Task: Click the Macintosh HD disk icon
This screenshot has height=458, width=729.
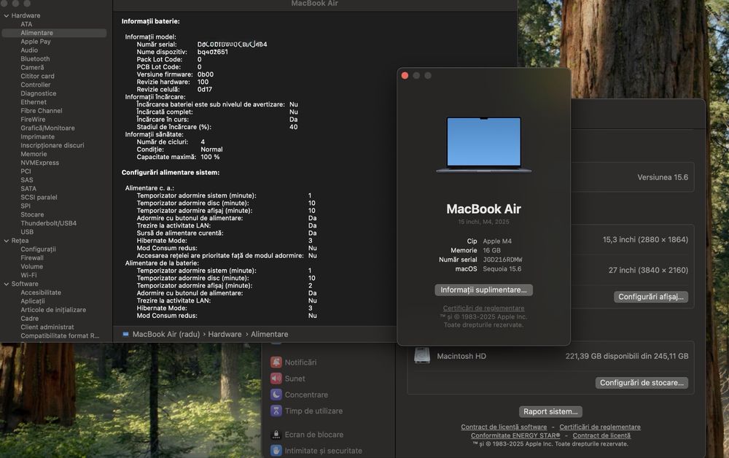Action: point(422,356)
